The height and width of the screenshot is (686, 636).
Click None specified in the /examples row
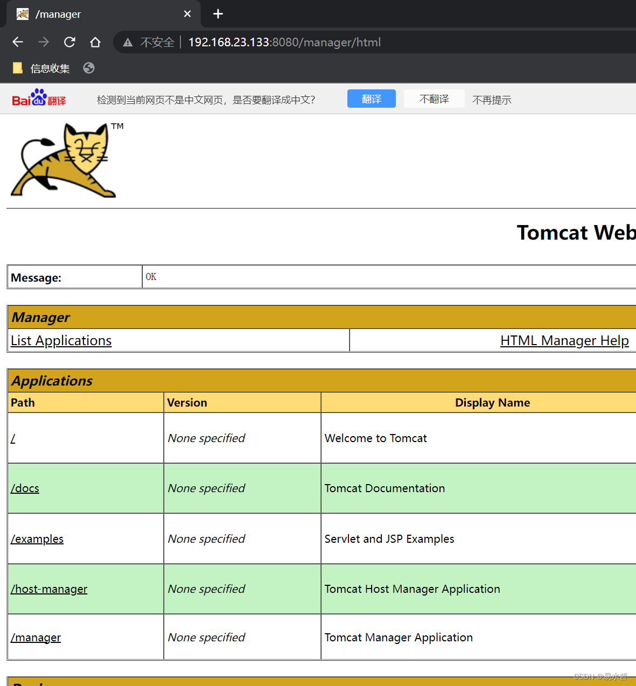tap(206, 539)
